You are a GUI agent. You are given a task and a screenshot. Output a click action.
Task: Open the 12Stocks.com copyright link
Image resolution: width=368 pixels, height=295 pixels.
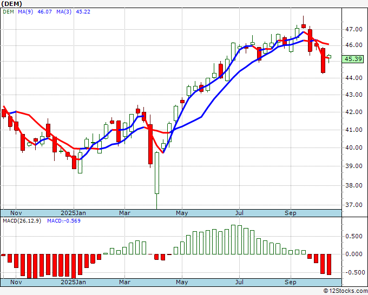[345, 291]
